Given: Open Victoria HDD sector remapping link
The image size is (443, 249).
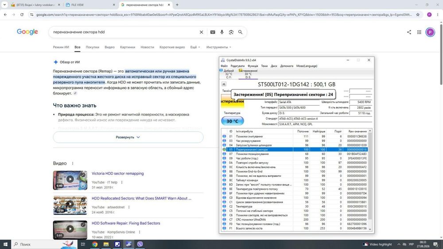Looking at the screenshot, I should [117, 173].
